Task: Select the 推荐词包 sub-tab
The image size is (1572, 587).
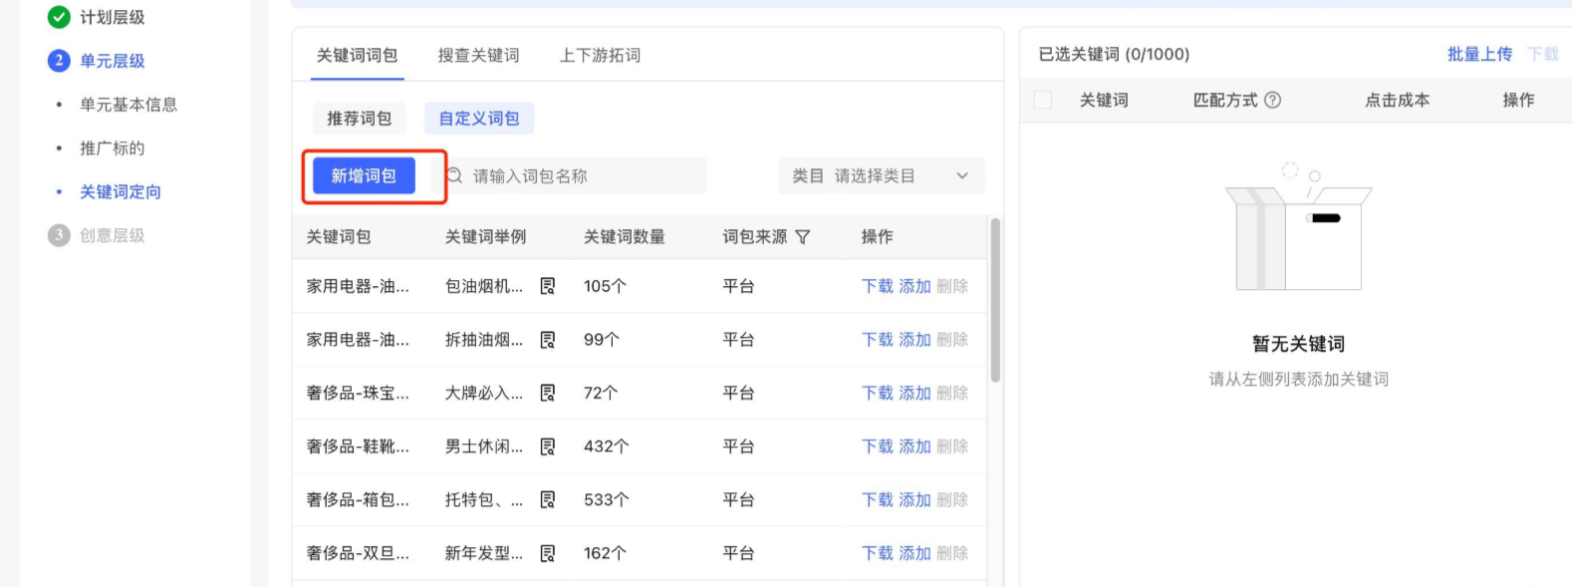Action: coord(360,119)
